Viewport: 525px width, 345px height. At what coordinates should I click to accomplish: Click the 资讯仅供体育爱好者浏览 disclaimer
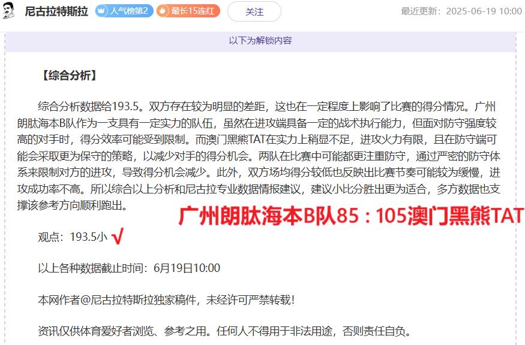(224, 331)
